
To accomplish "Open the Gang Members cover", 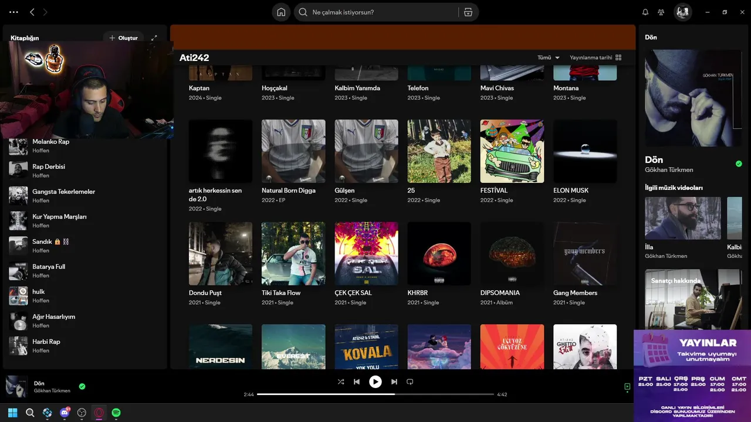I will coord(585,254).
